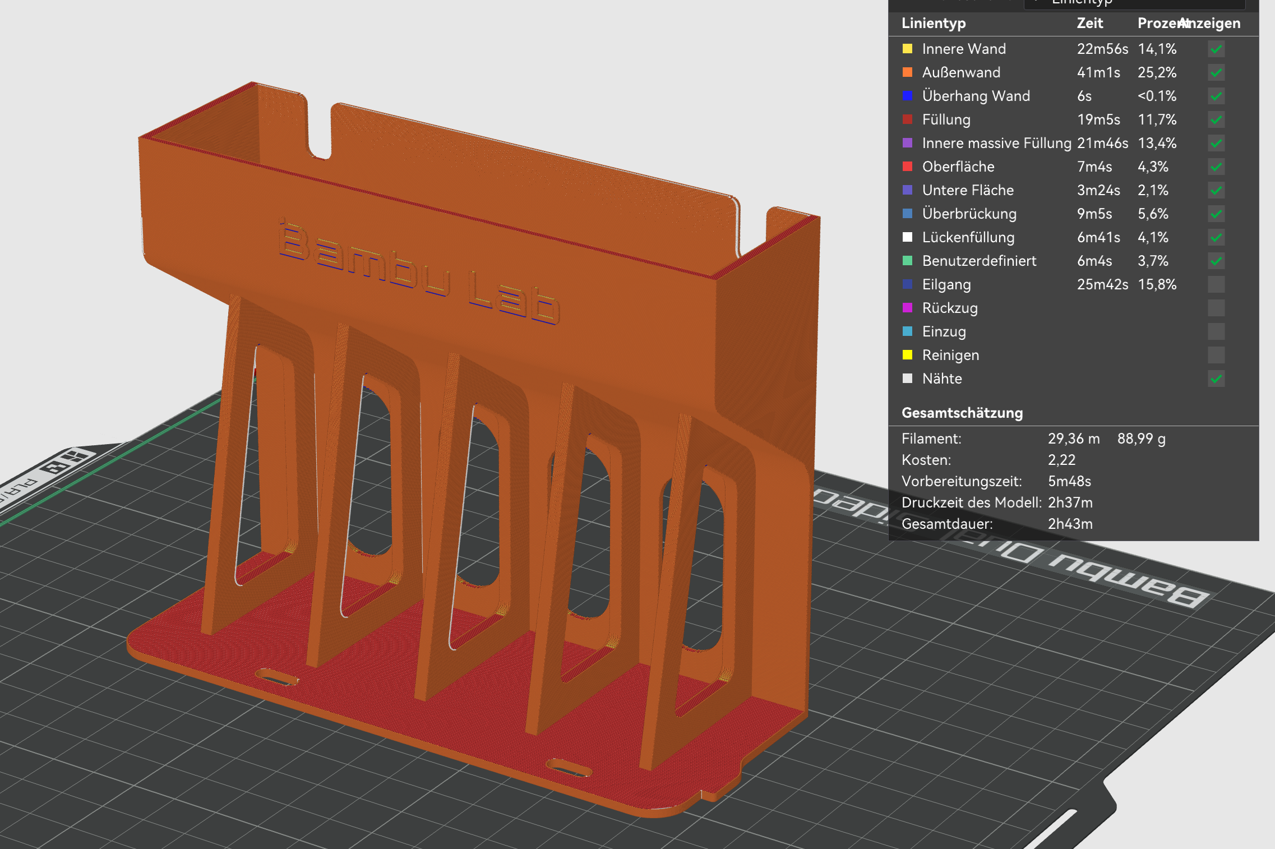Show Rückzug points via its checkbox

pos(1216,308)
